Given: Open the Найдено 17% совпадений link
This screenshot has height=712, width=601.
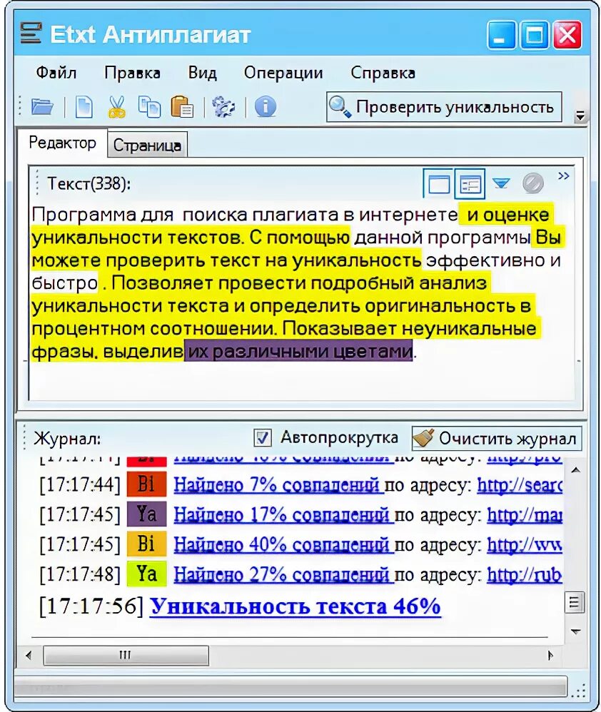Looking at the screenshot, I should 284,514.
